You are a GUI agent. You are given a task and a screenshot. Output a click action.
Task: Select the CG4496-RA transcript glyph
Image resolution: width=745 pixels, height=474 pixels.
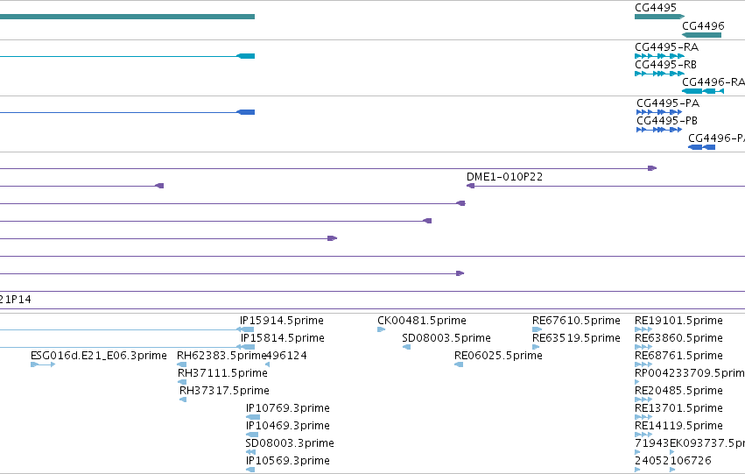coord(703,91)
